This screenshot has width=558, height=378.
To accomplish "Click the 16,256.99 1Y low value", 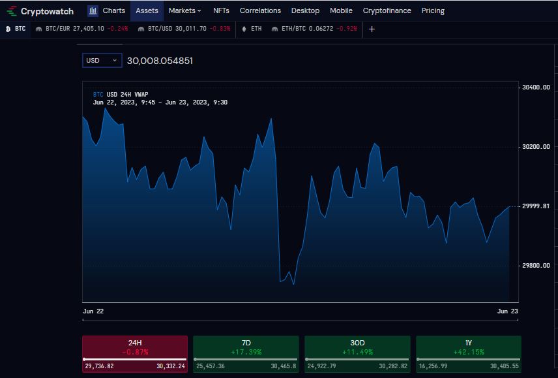I will point(433,366).
